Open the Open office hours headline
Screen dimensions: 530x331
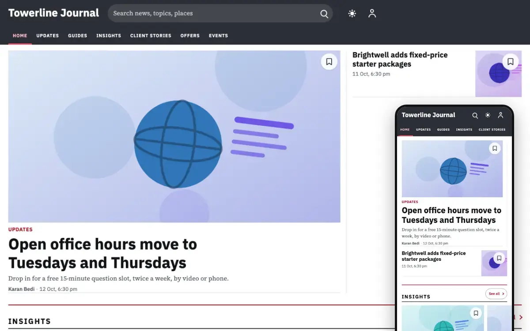tap(103, 253)
